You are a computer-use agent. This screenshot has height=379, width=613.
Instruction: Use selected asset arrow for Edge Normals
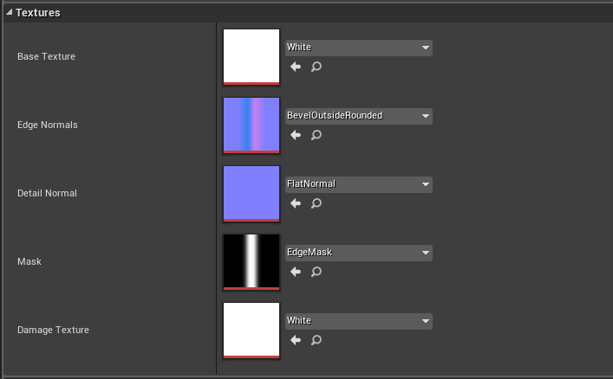(x=296, y=135)
